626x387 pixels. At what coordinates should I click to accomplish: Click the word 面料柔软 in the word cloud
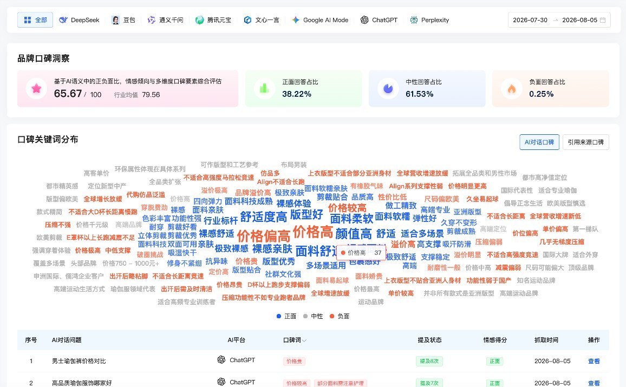351,218
